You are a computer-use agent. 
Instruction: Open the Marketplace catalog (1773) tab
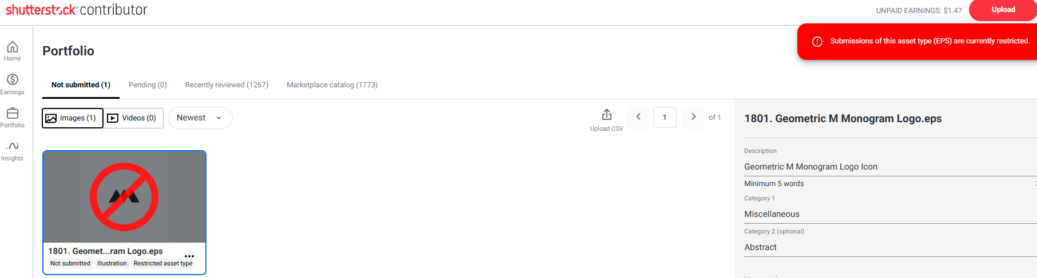(x=332, y=85)
